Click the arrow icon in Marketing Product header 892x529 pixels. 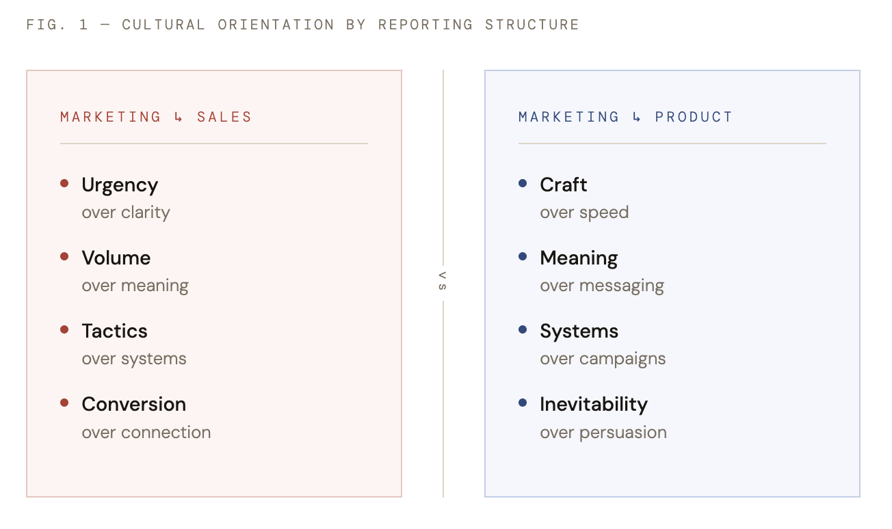(x=637, y=118)
